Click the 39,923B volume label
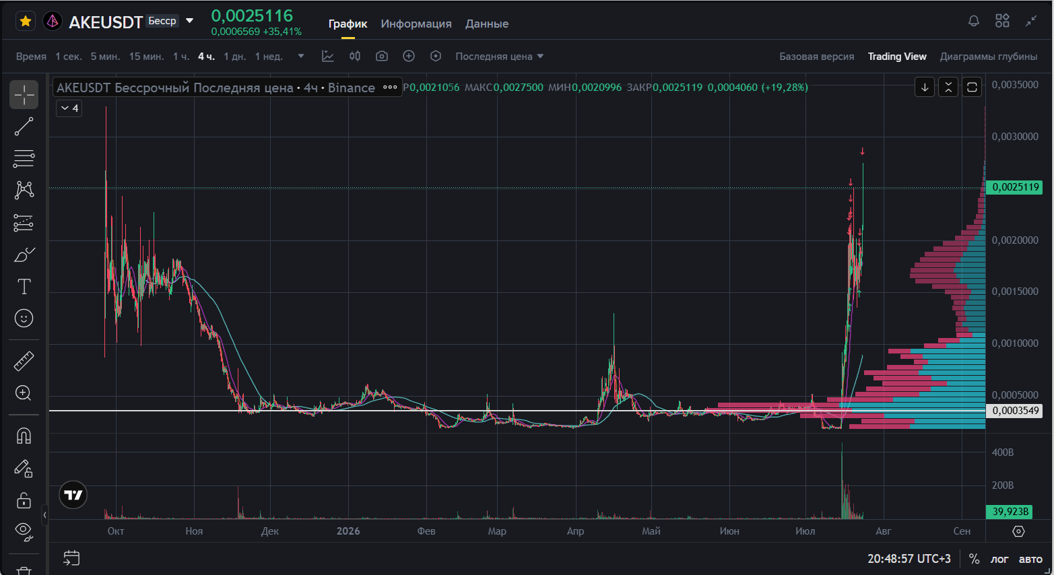1054x575 pixels. [1009, 512]
